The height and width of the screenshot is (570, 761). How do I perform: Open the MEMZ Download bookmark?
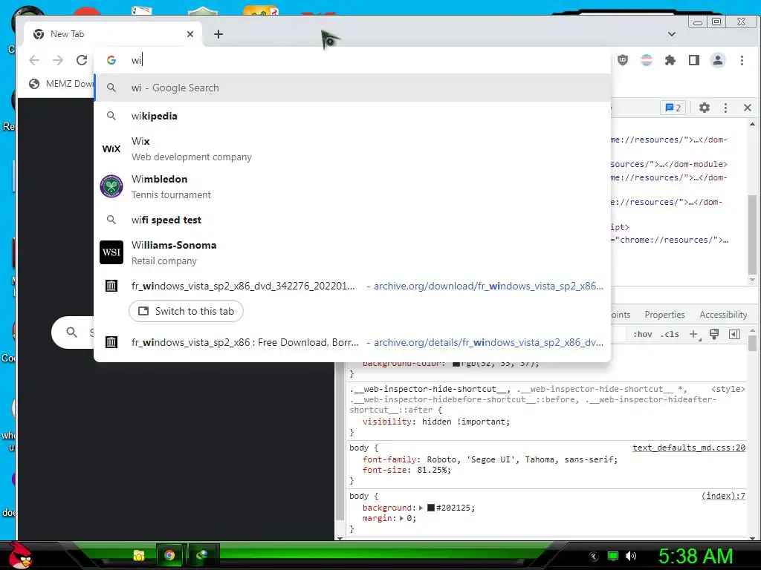click(61, 84)
